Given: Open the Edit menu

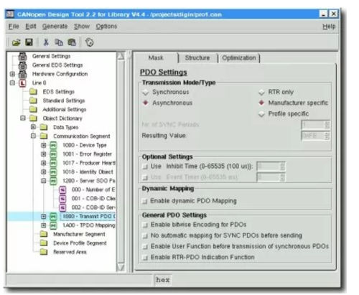Looking at the screenshot, I should [31, 26].
